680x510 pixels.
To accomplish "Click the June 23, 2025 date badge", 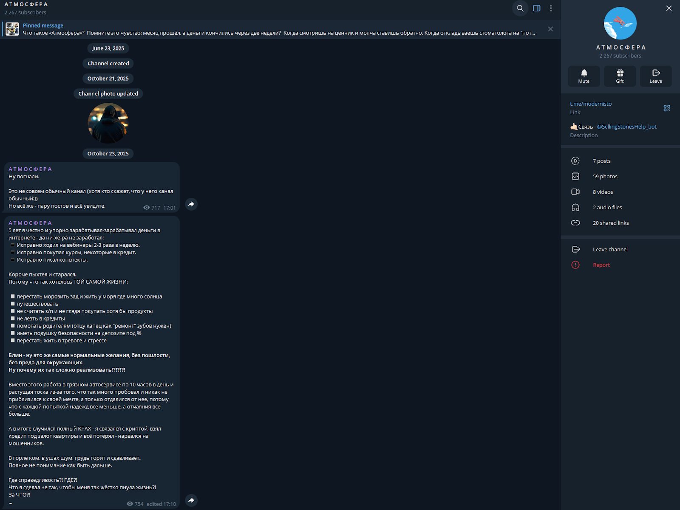I will tap(108, 48).
